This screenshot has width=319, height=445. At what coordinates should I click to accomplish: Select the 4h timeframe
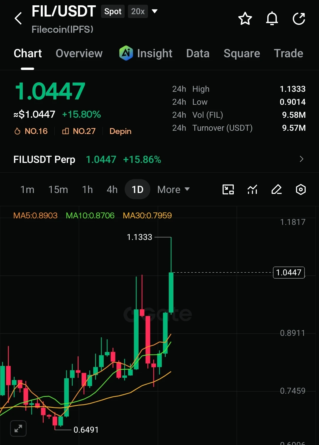[x=112, y=189]
